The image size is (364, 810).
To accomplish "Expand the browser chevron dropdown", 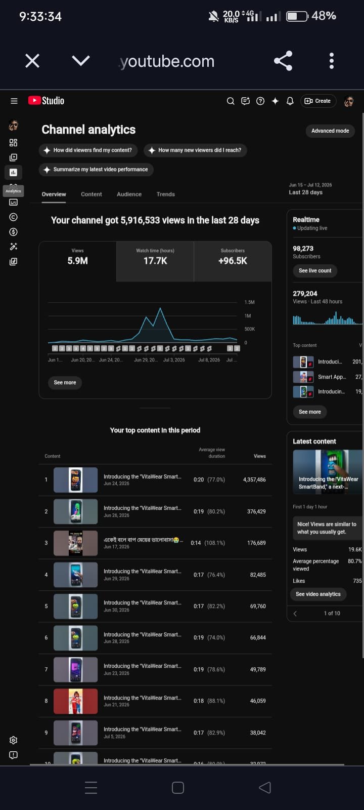I will click(x=81, y=61).
